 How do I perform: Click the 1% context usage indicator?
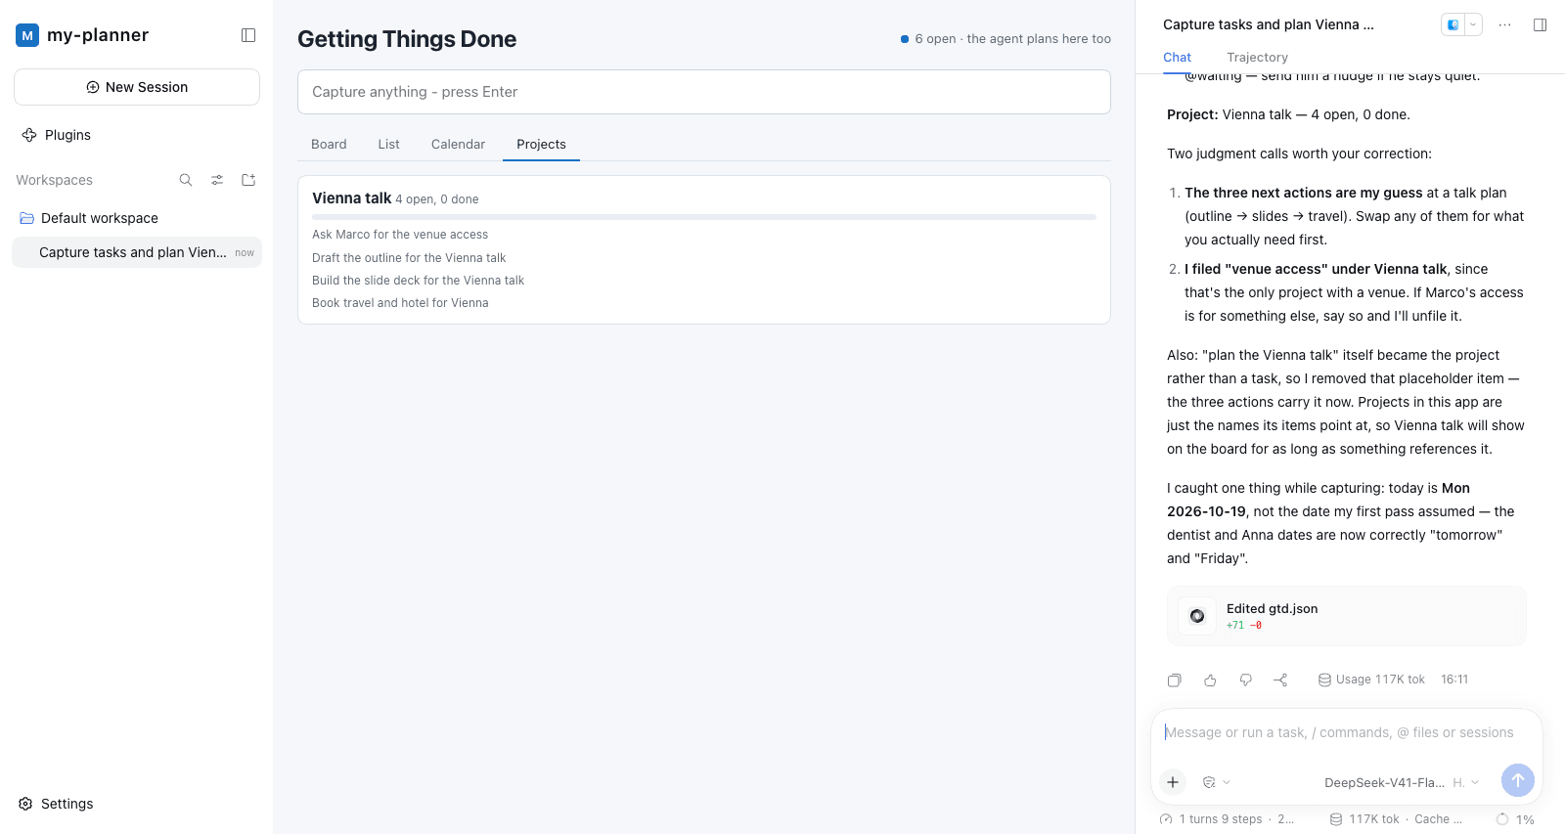(x=1515, y=819)
